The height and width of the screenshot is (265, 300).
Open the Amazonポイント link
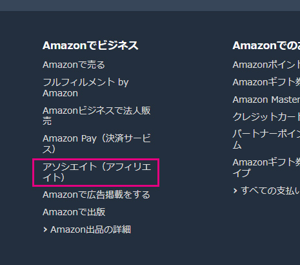point(266,65)
